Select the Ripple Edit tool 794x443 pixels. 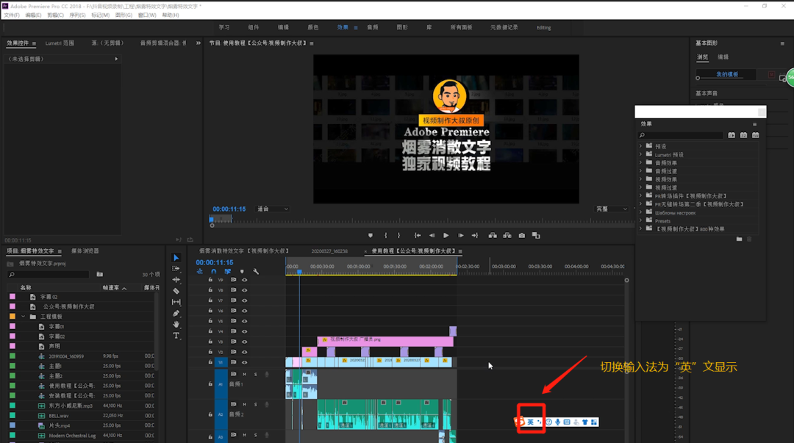point(176,279)
